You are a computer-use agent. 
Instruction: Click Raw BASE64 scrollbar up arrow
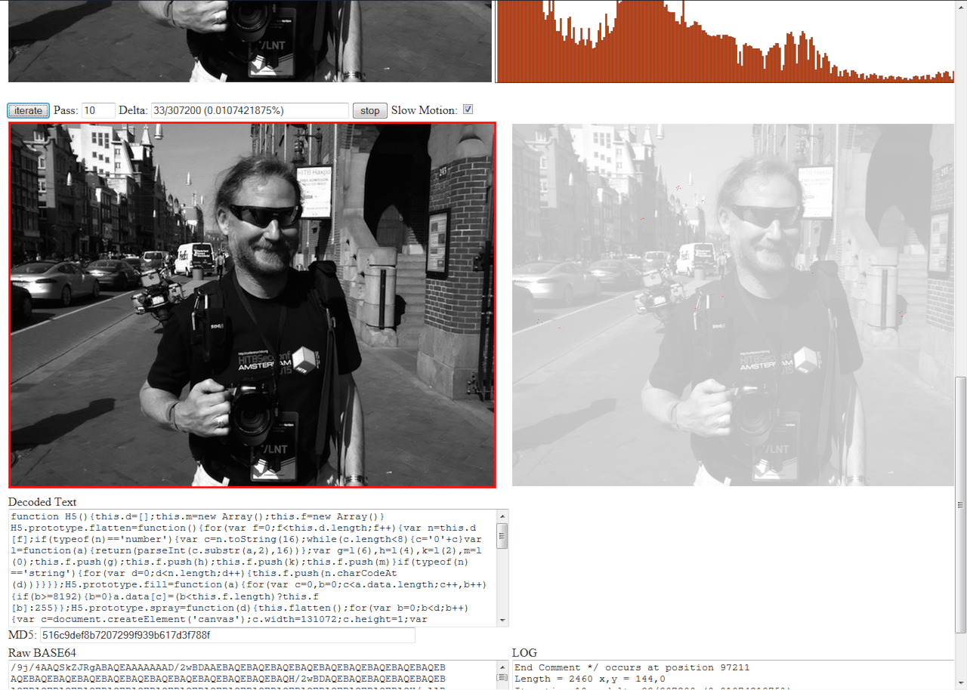502,667
